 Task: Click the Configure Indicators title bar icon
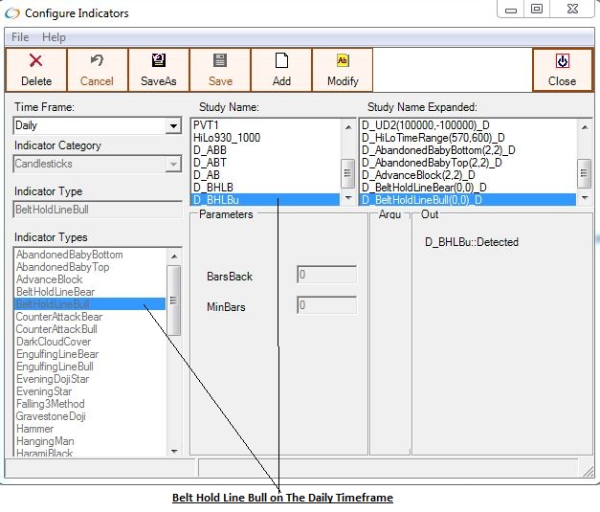pyautogui.click(x=12, y=13)
